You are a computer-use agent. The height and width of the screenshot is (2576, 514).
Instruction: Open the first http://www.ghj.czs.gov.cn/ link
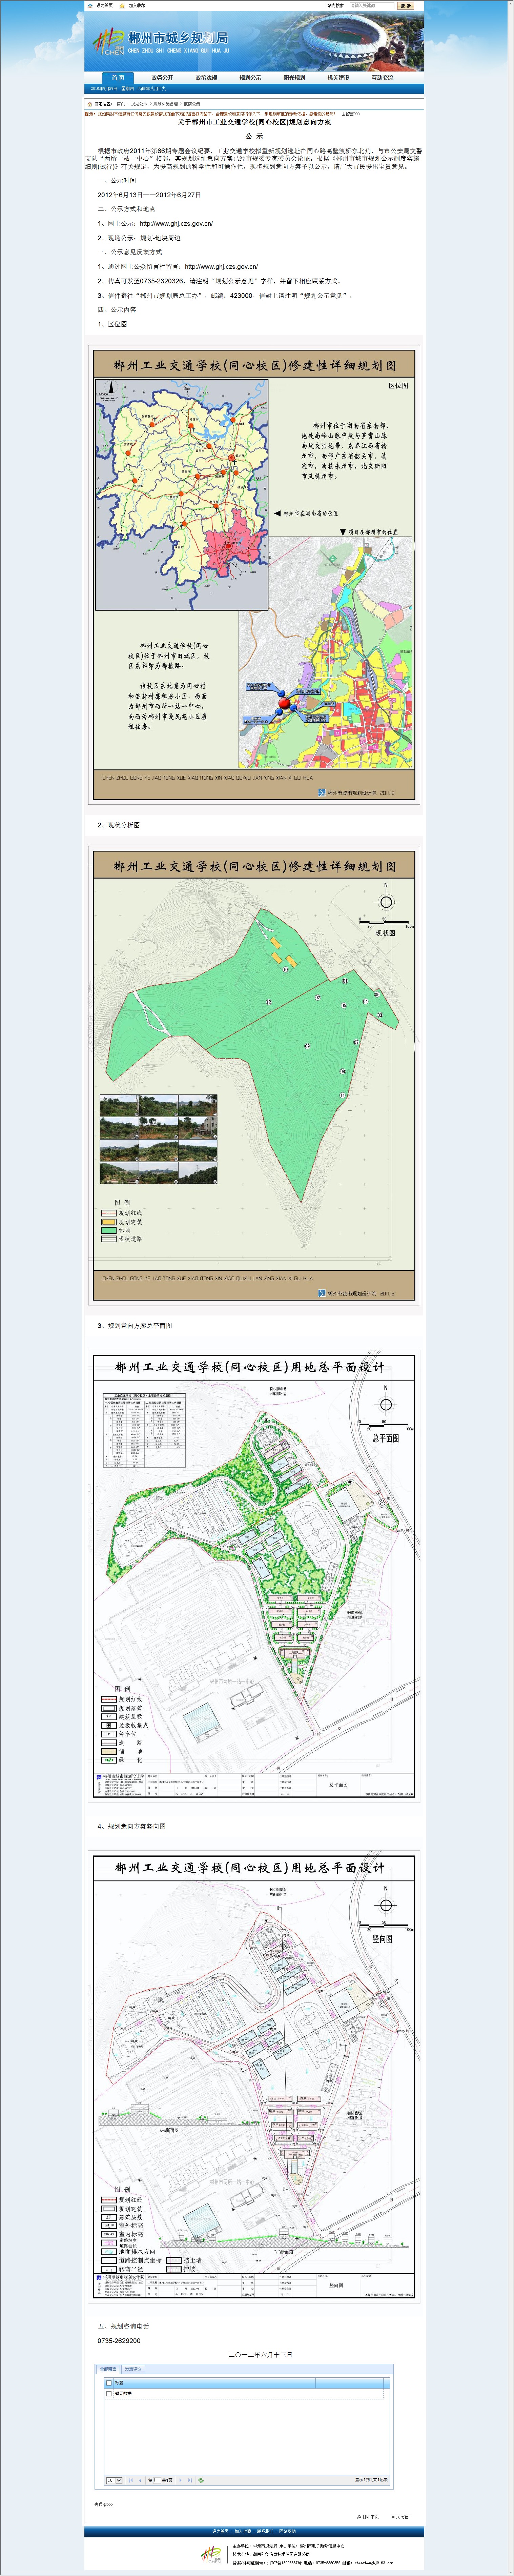pyautogui.click(x=176, y=224)
